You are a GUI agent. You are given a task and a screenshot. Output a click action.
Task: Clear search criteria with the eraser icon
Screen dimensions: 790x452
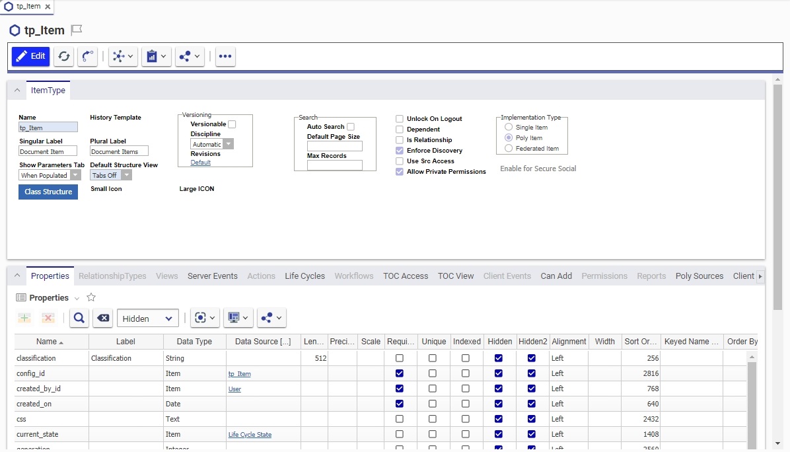(x=103, y=317)
